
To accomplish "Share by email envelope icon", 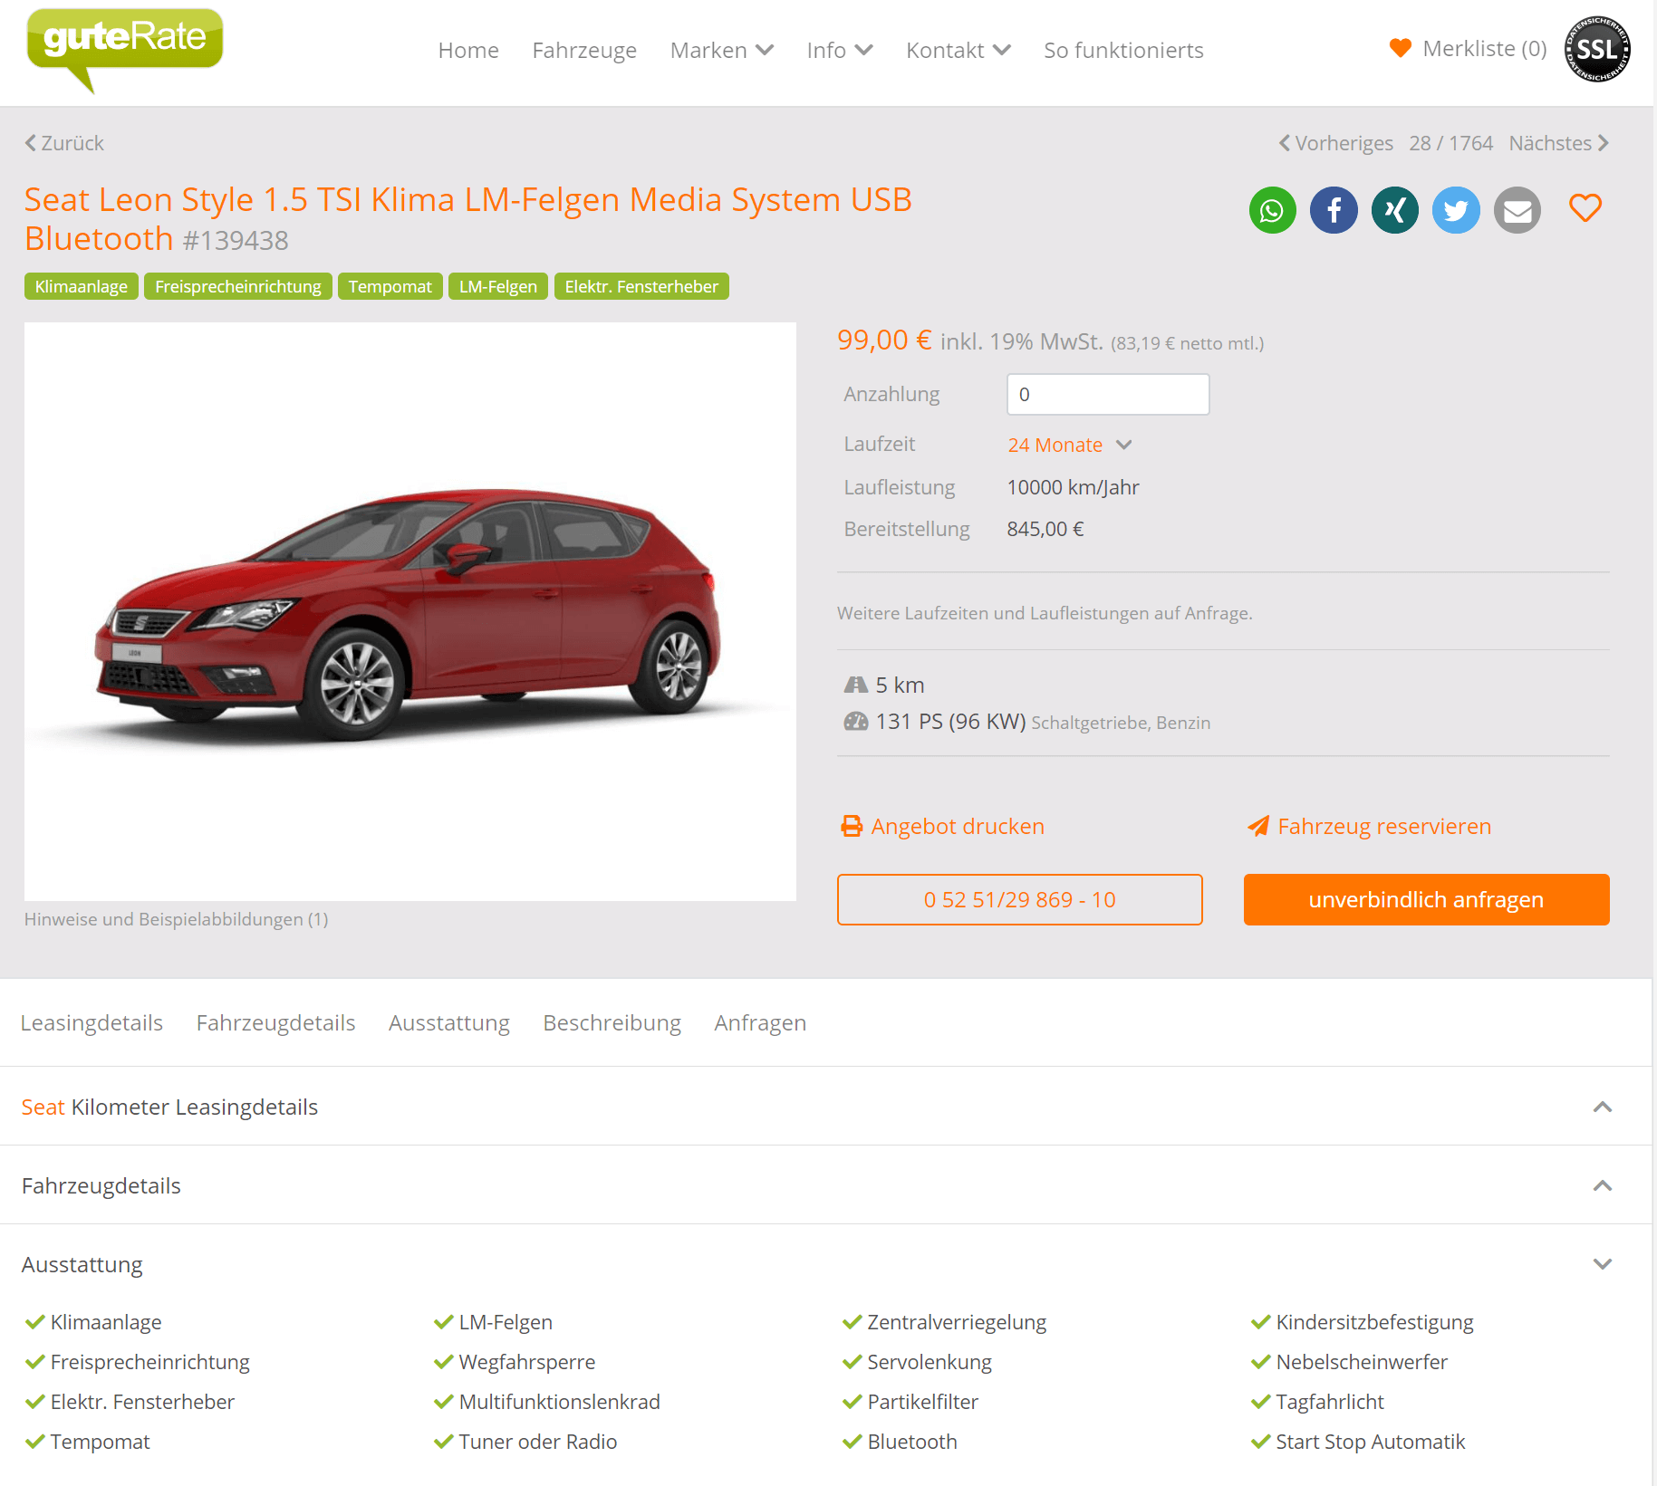I will [1517, 210].
